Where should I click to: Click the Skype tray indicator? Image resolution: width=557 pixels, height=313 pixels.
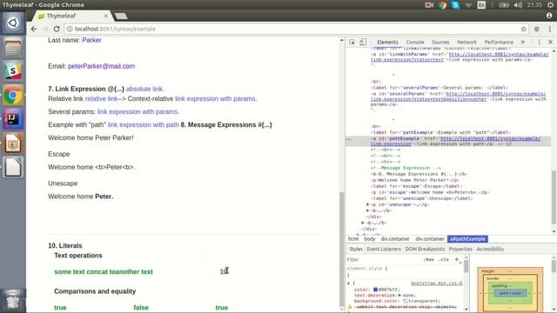[x=455, y=5]
